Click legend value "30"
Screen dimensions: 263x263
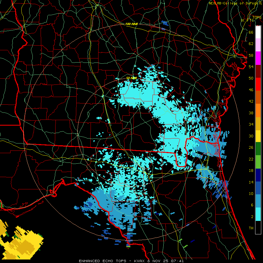pos(251,136)
